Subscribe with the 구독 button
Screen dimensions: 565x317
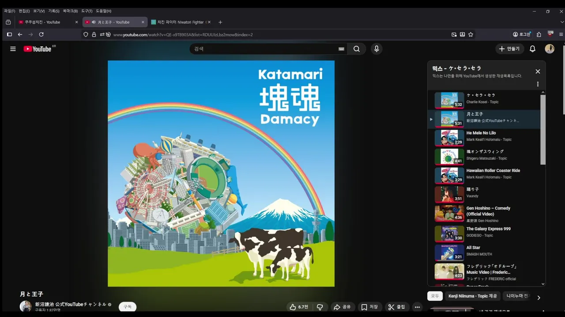(x=128, y=307)
